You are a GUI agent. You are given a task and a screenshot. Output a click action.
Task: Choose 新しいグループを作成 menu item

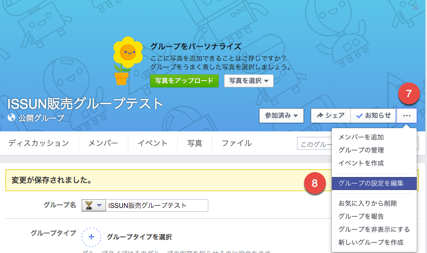(374, 242)
